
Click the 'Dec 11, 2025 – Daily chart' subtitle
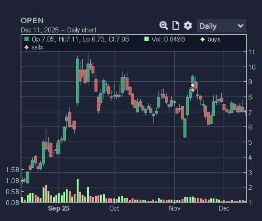click(x=58, y=30)
